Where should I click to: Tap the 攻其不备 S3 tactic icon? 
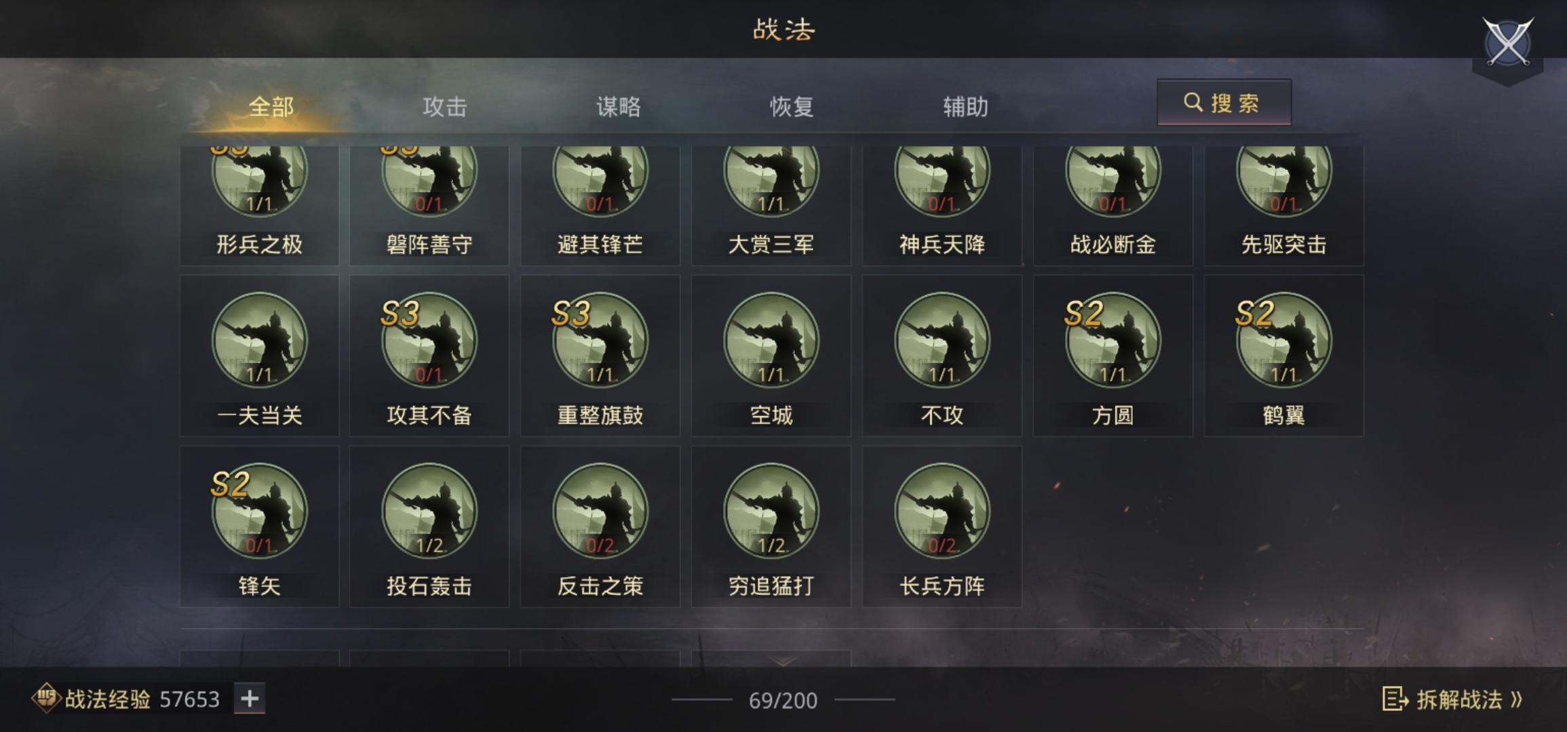click(x=429, y=340)
